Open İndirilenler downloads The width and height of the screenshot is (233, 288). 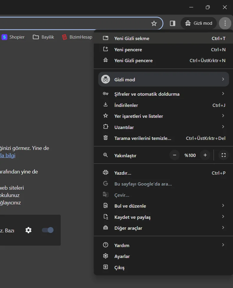coord(163,105)
